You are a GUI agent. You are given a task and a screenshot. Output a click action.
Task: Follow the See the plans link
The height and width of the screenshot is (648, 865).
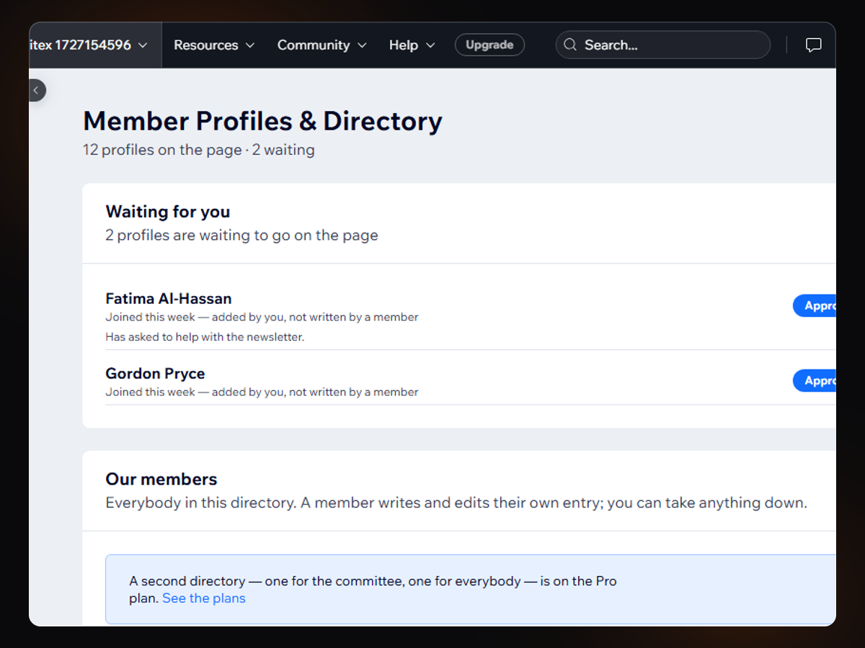pos(204,598)
